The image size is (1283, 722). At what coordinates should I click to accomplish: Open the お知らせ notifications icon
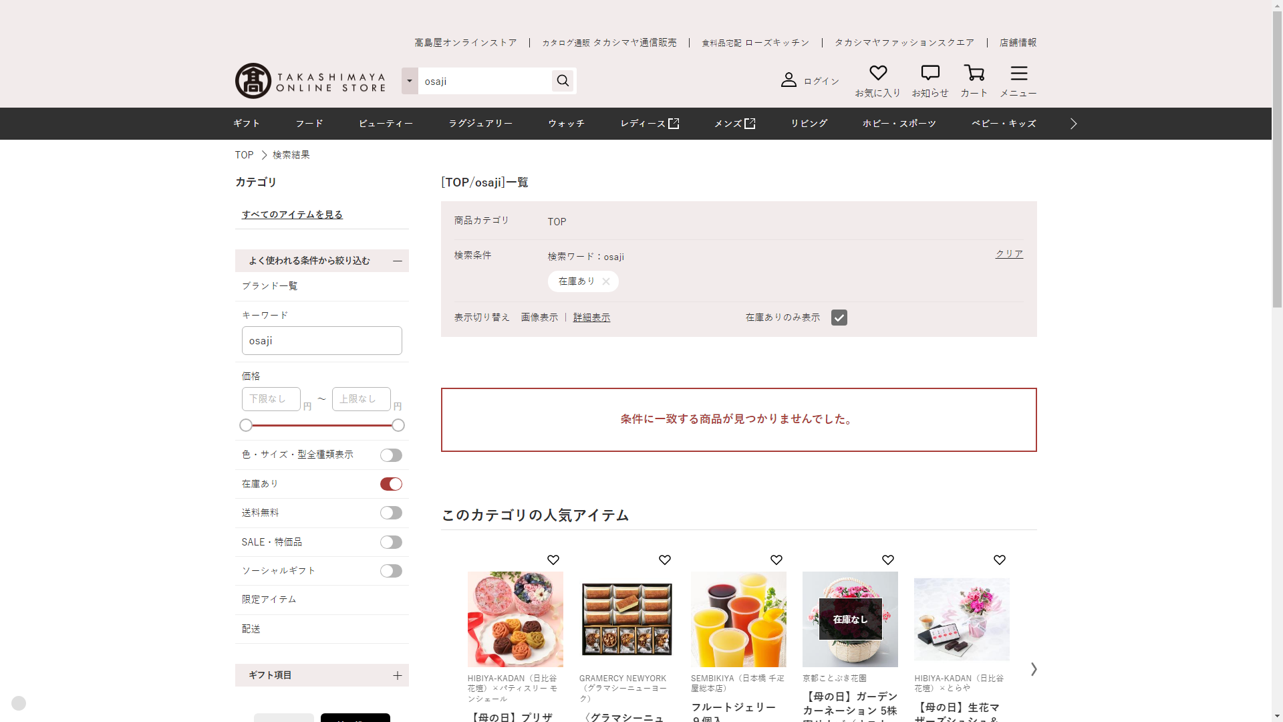coord(930,74)
